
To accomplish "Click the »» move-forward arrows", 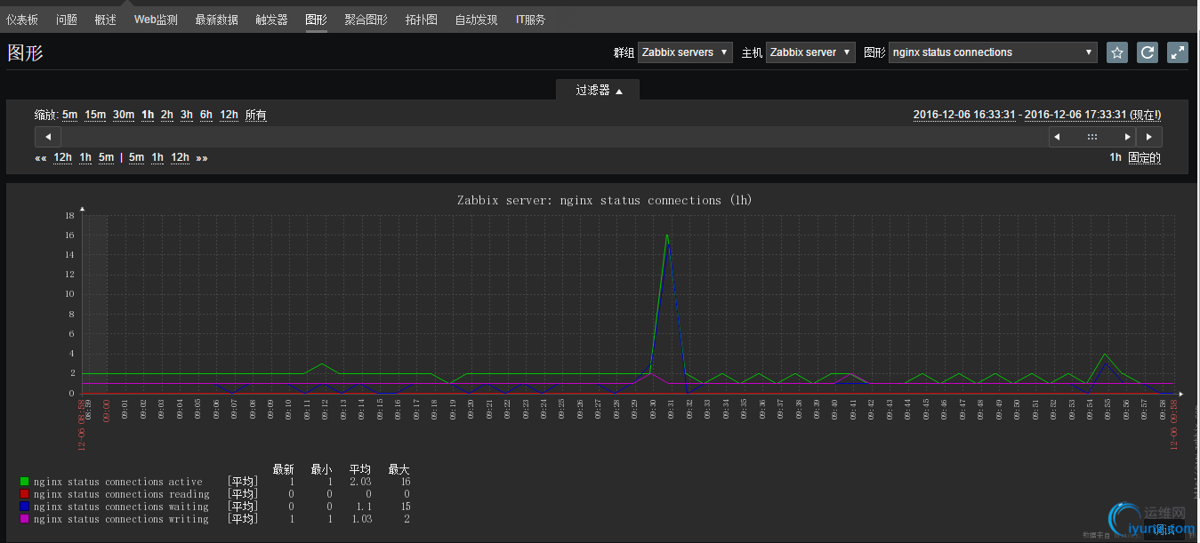I will click(202, 158).
